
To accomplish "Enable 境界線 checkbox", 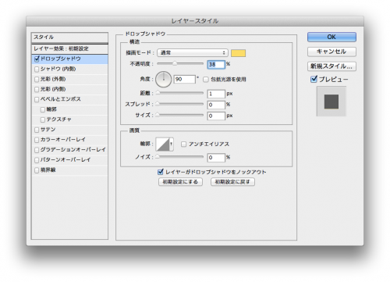I will click(x=37, y=170).
